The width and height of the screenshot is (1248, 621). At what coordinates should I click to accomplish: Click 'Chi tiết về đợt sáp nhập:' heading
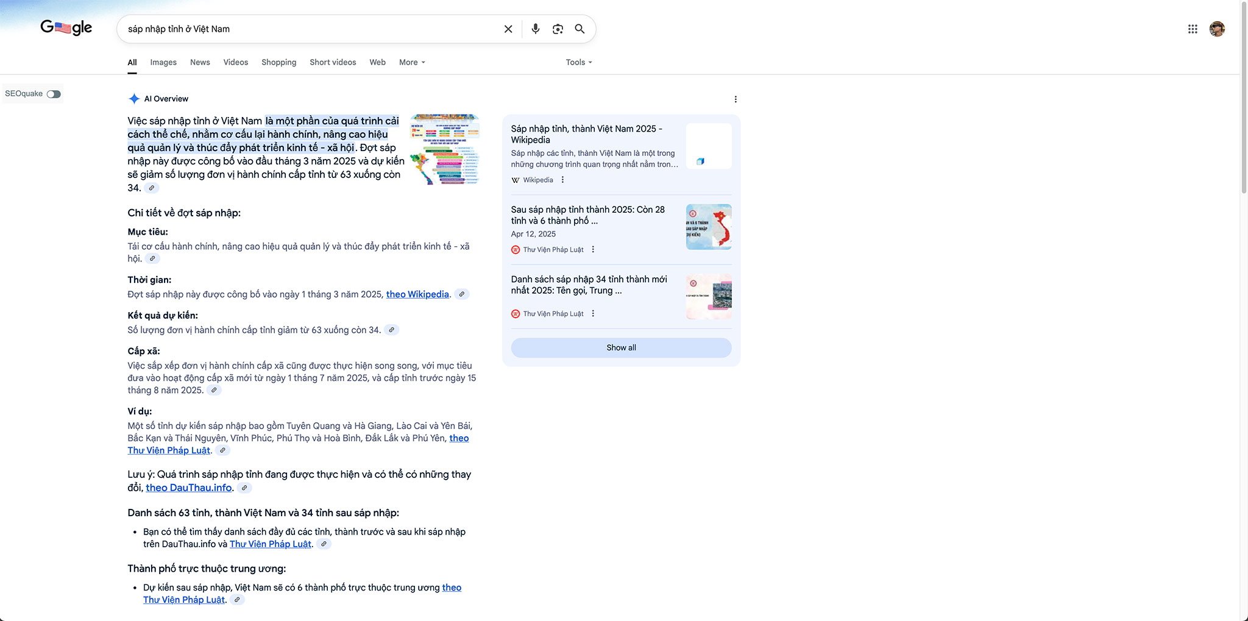(184, 213)
